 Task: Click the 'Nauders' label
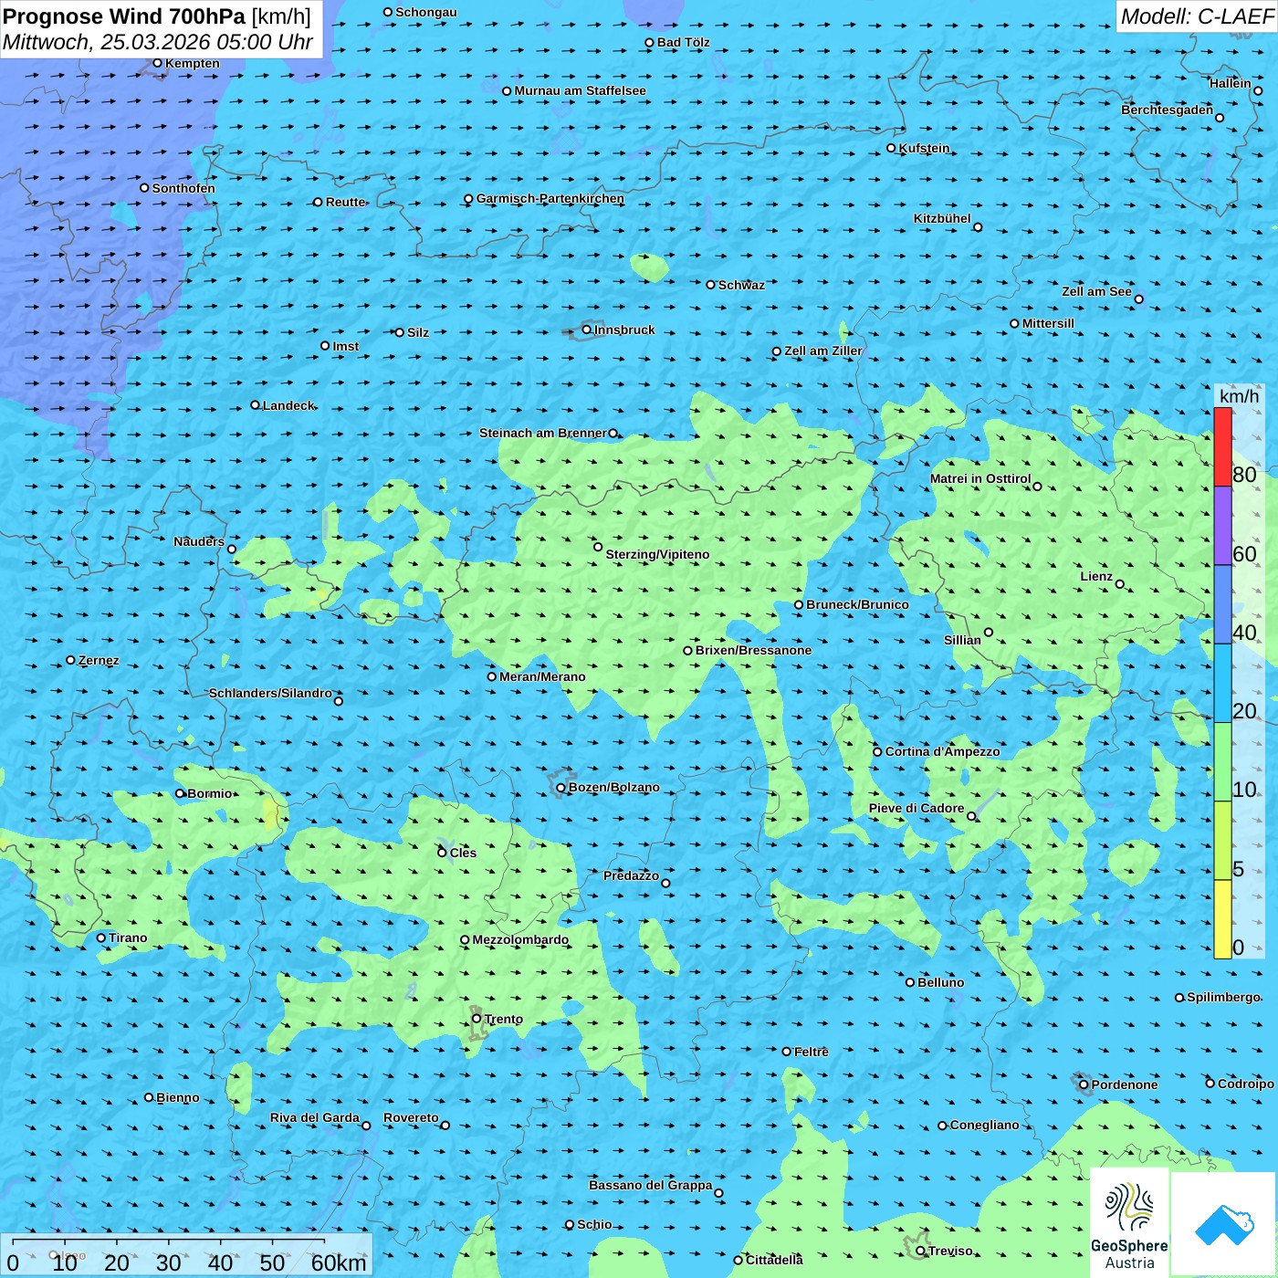tap(199, 541)
